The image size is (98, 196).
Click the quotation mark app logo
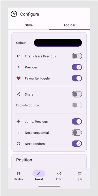click(14, 14)
